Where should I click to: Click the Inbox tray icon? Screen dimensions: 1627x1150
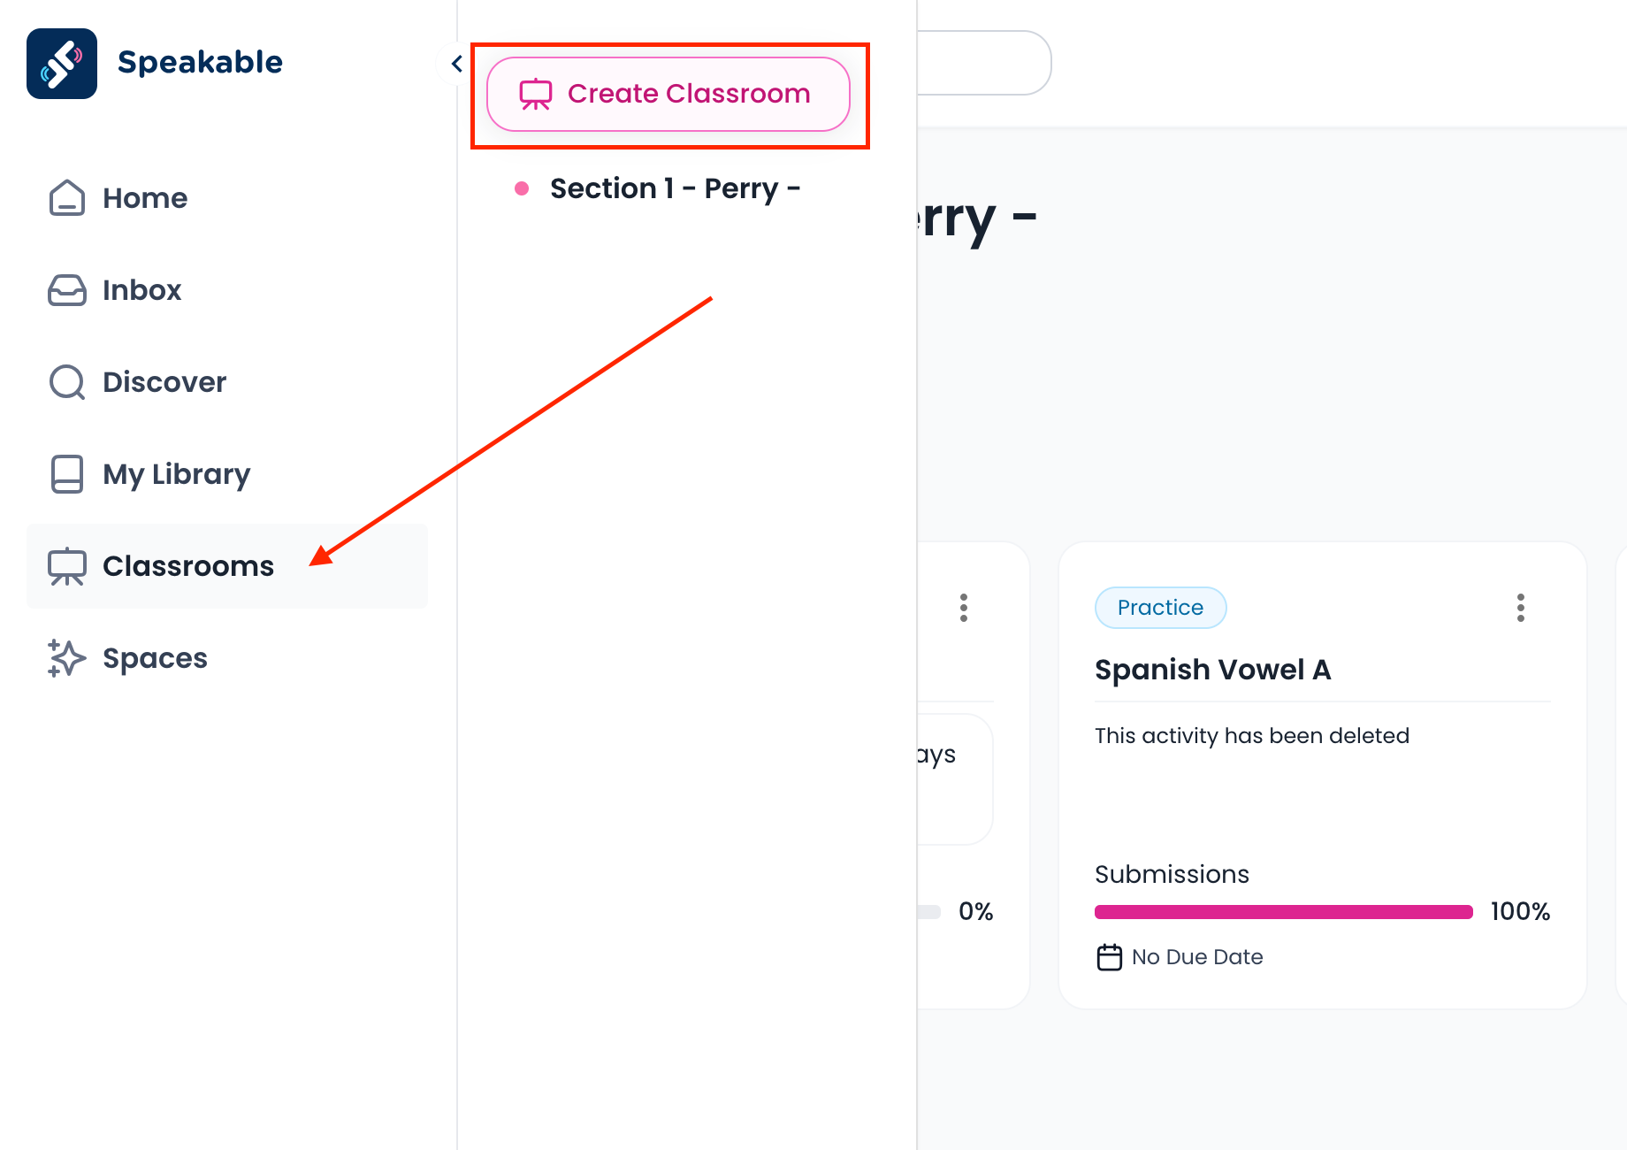pyautogui.click(x=67, y=290)
